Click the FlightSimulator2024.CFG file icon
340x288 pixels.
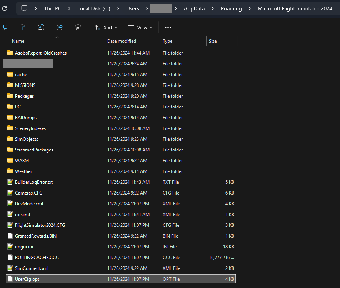(10, 225)
